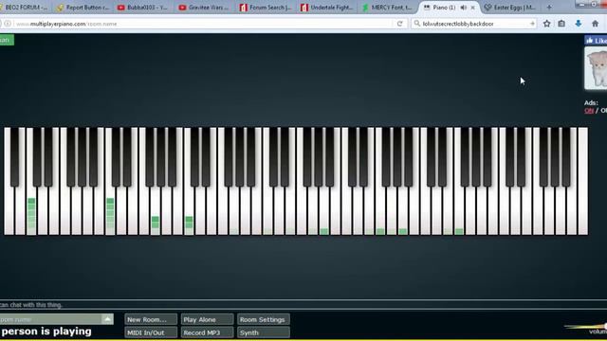Open the Synth panel
The width and height of the screenshot is (607, 341).
click(x=264, y=332)
